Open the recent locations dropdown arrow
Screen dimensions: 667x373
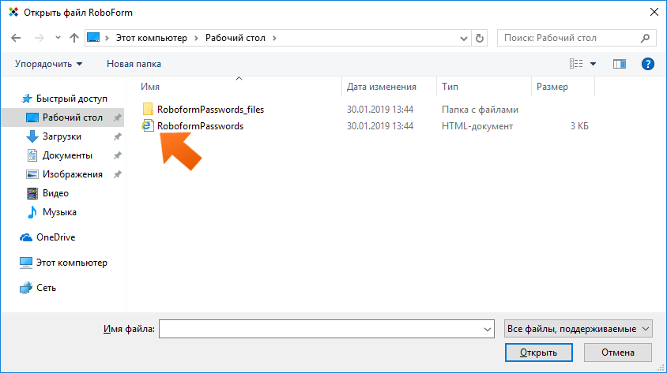coord(58,38)
